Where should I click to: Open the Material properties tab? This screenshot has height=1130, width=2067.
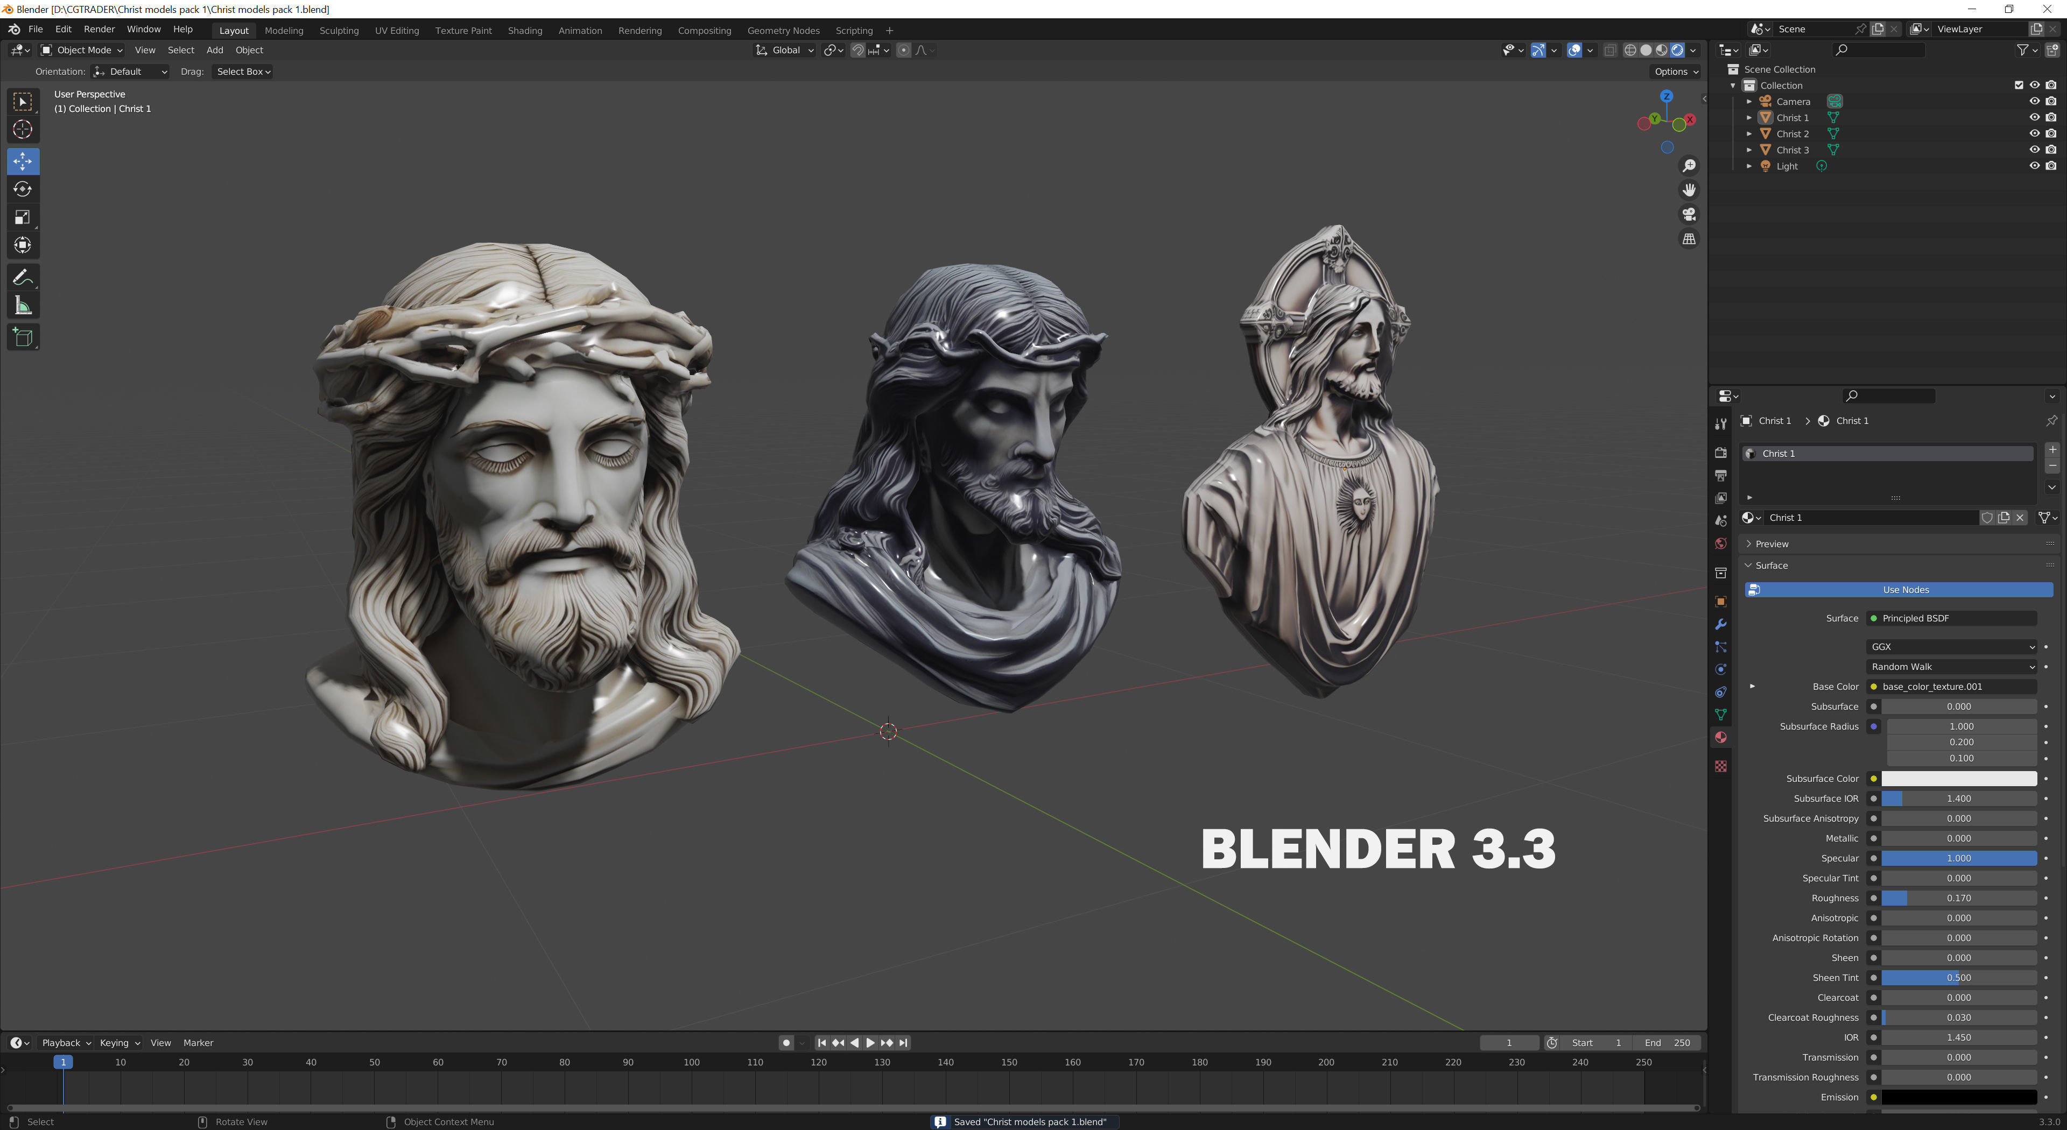(x=1720, y=738)
